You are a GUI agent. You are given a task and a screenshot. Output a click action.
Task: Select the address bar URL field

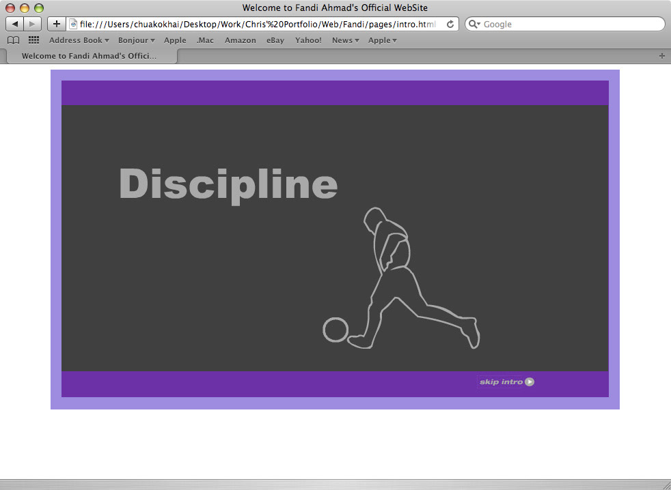pyautogui.click(x=262, y=25)
